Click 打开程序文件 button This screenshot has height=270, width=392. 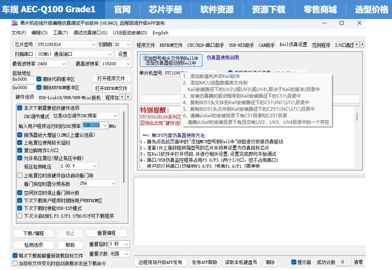(111, 78)
